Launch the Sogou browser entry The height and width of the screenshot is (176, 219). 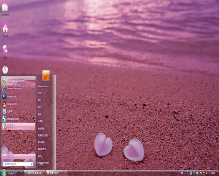18,119
